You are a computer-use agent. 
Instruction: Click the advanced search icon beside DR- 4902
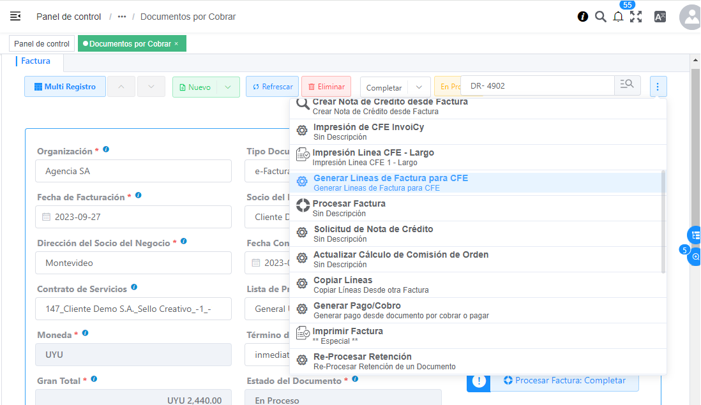(628, 85)
